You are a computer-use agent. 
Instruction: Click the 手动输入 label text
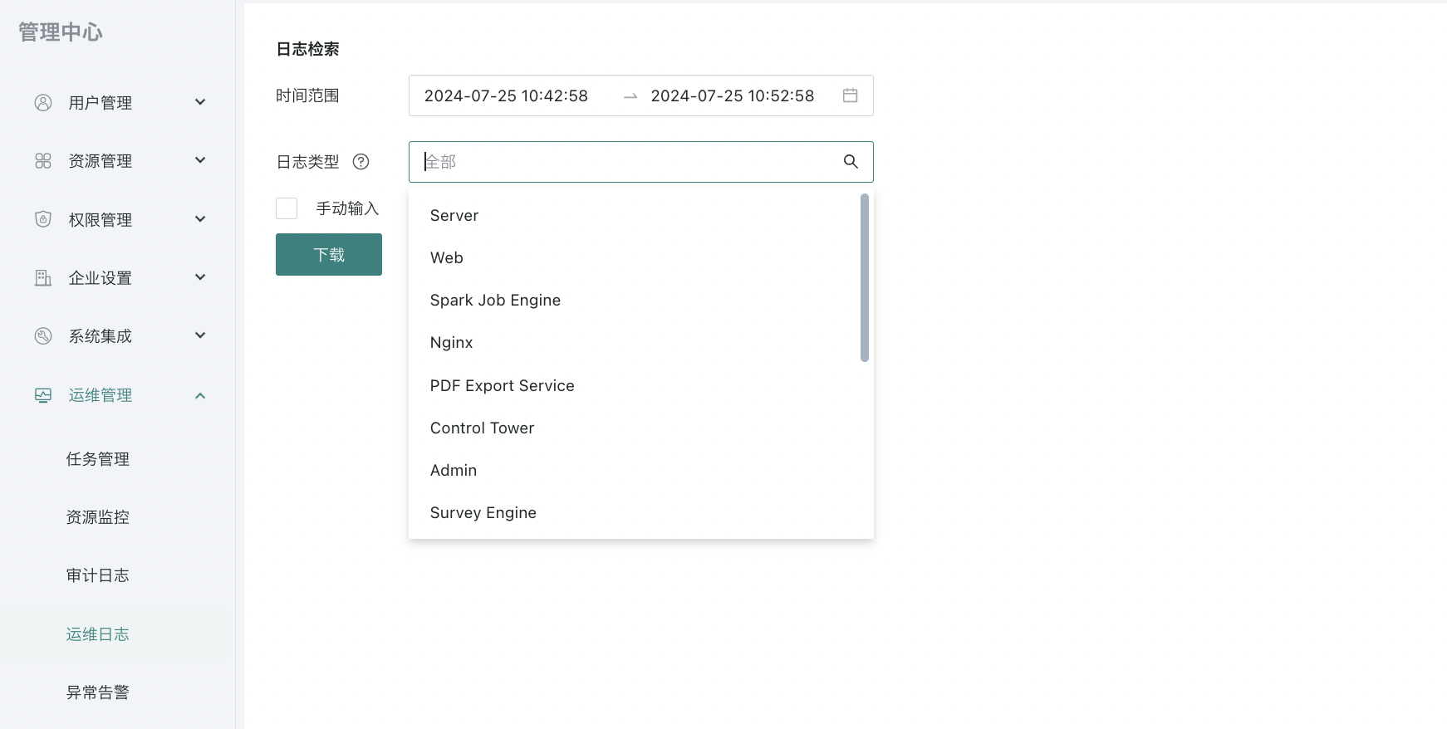click(x=347, y=208)
